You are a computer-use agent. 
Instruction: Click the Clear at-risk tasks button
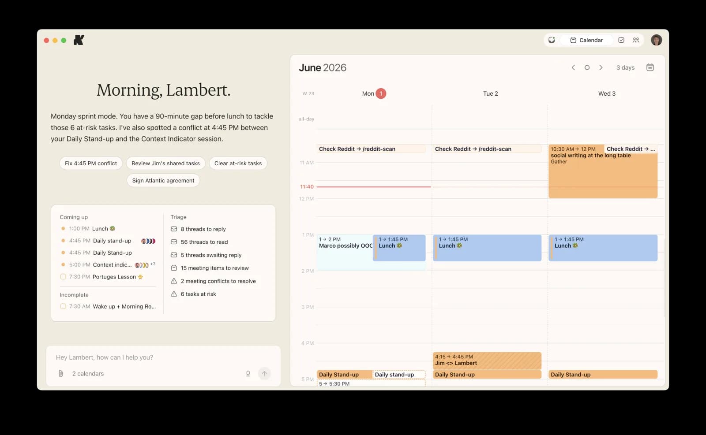coord(238,163)
